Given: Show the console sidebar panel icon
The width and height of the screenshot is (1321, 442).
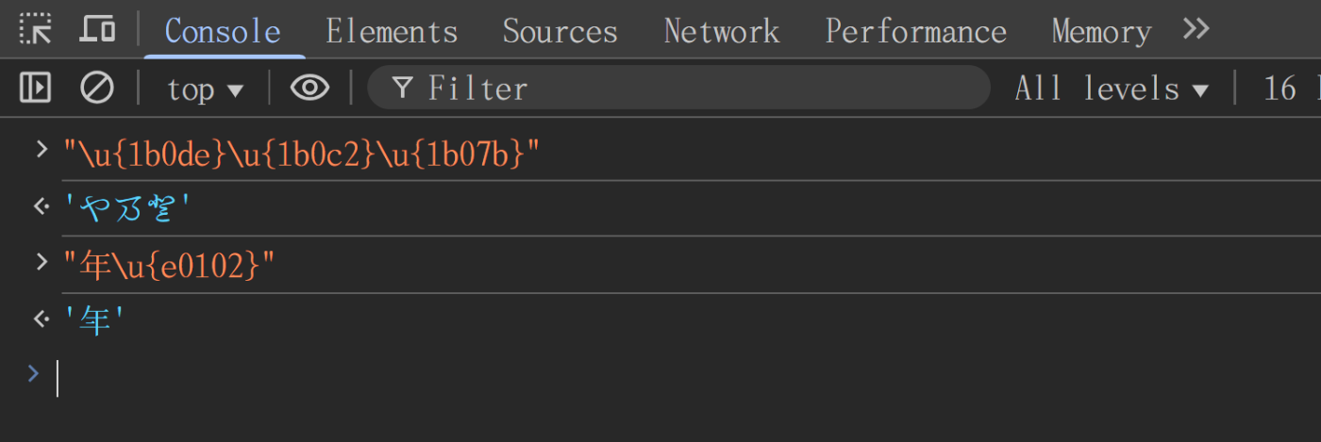Looking at the screenshot, I should [x=35, y=88].
